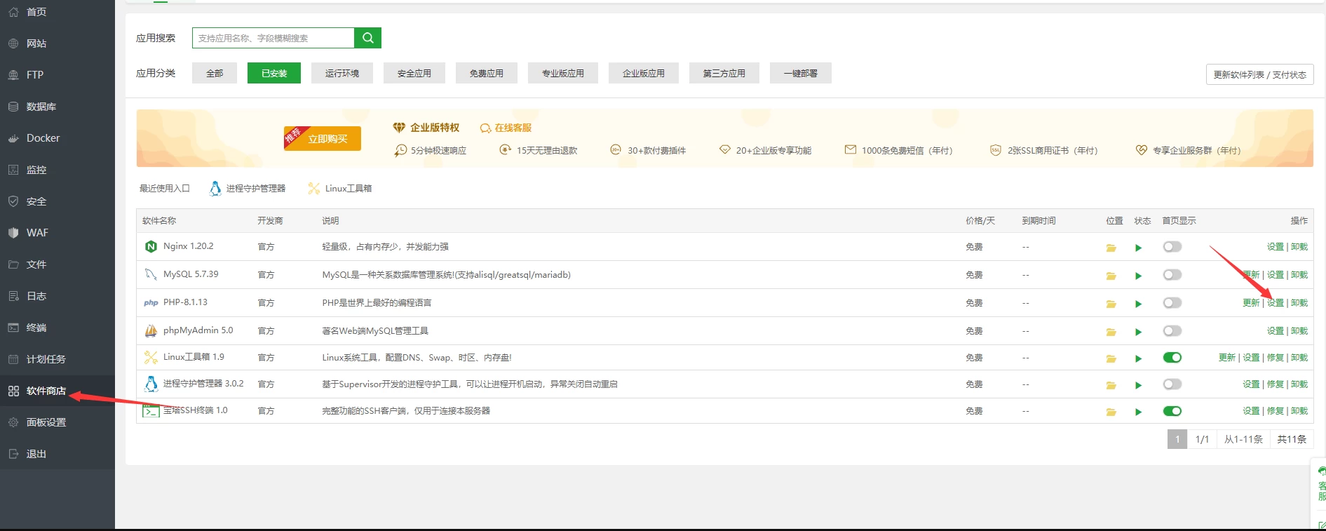The width and height of the screenshot is (1326, 531).
Task: Toggle MySQL homepage display switch
Action: pyautogui.click(x=1172, y=274)
